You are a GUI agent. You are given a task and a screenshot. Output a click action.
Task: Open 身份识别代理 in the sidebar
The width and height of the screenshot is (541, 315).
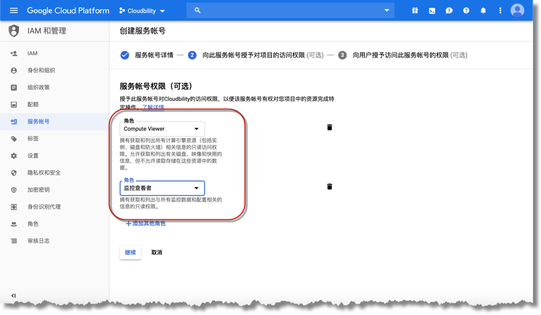coord(54,207)
